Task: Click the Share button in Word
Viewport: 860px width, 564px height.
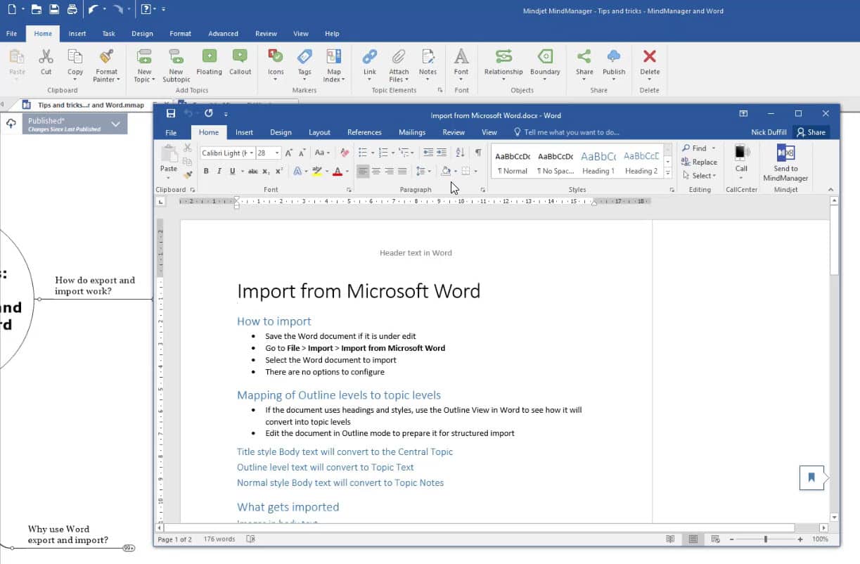Action: [x=811, y=132]
